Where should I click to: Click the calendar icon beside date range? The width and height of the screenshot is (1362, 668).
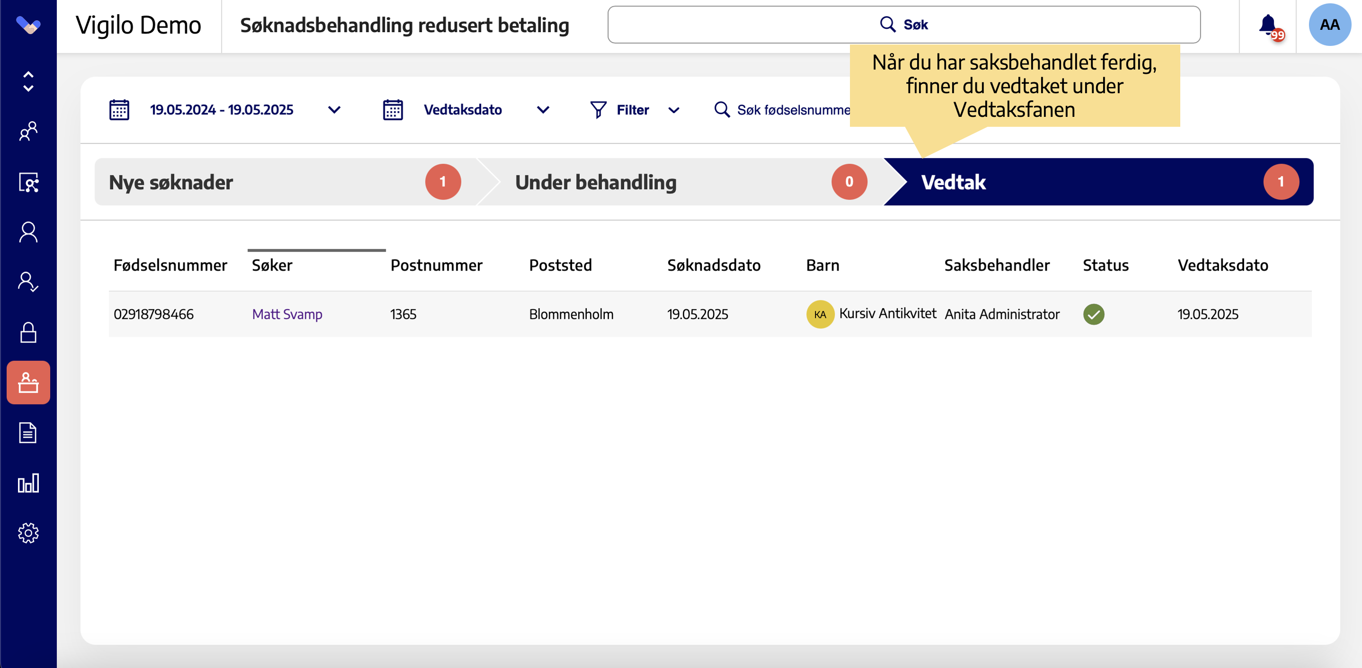(x=119, y=110)
